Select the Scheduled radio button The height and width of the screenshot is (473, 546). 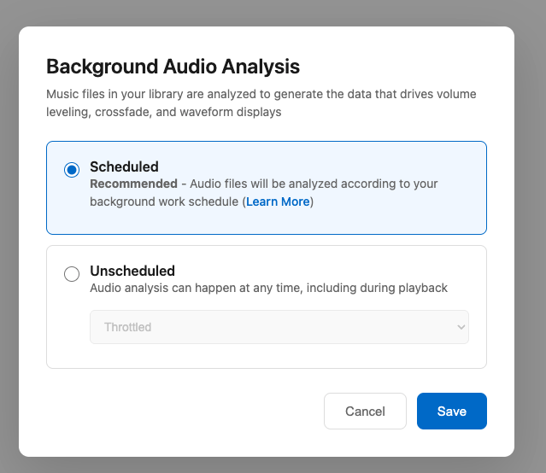click(72, 169)
